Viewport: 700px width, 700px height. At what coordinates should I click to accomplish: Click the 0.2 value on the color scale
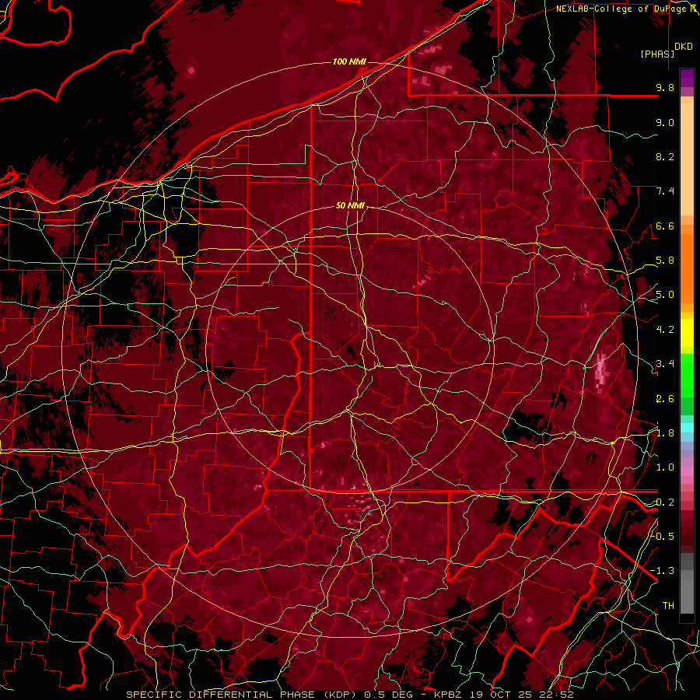point(665,502)
